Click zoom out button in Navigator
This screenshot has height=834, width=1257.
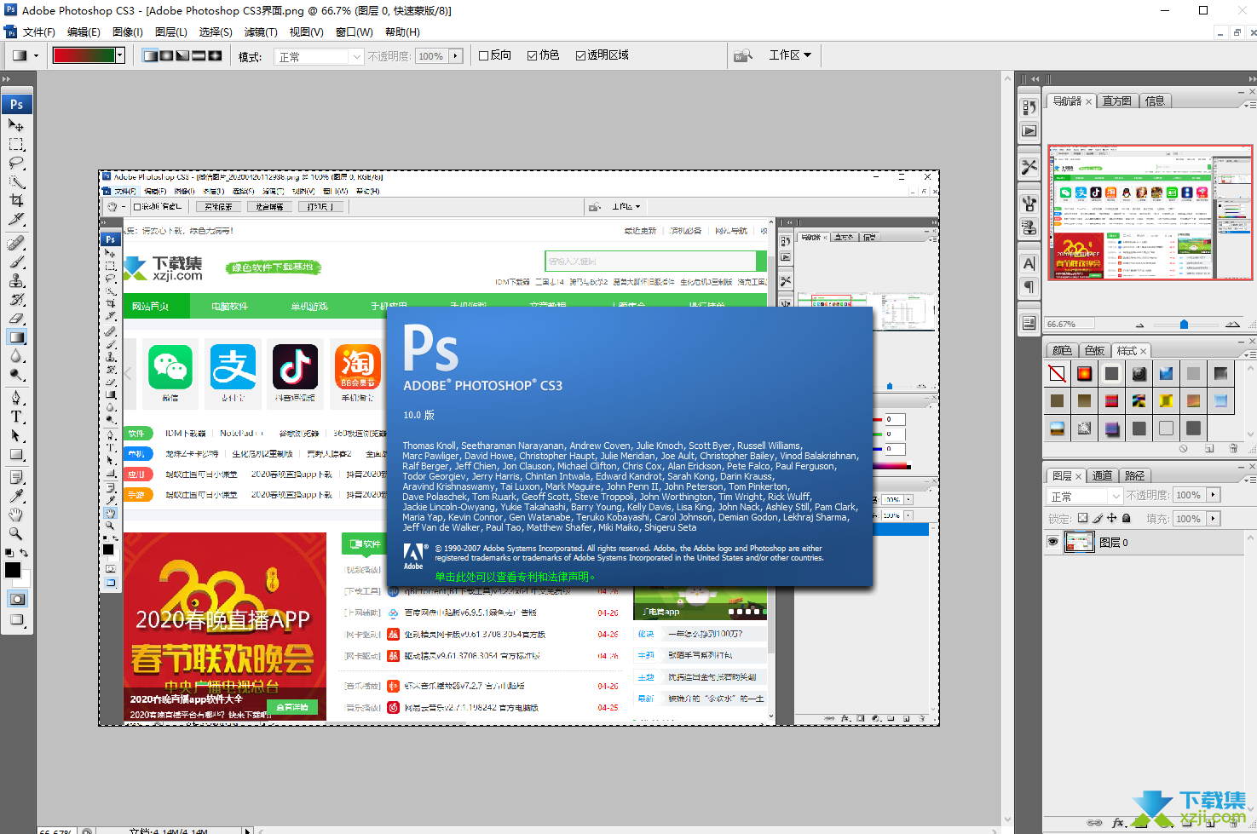1140,325
